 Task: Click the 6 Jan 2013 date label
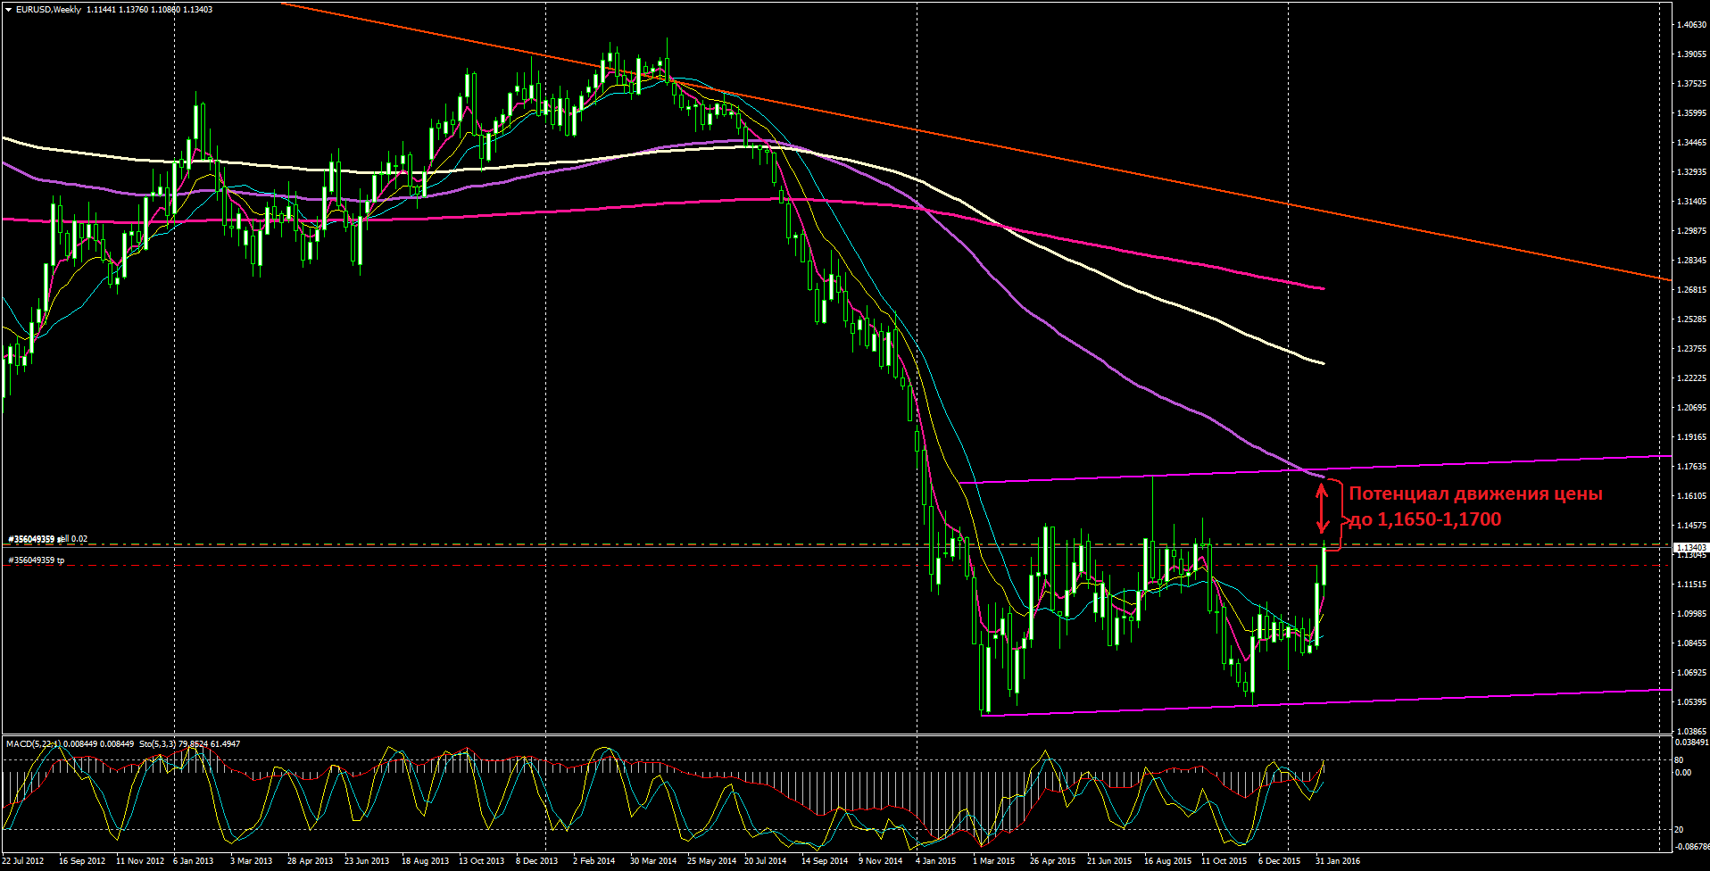tap(194, 861)
